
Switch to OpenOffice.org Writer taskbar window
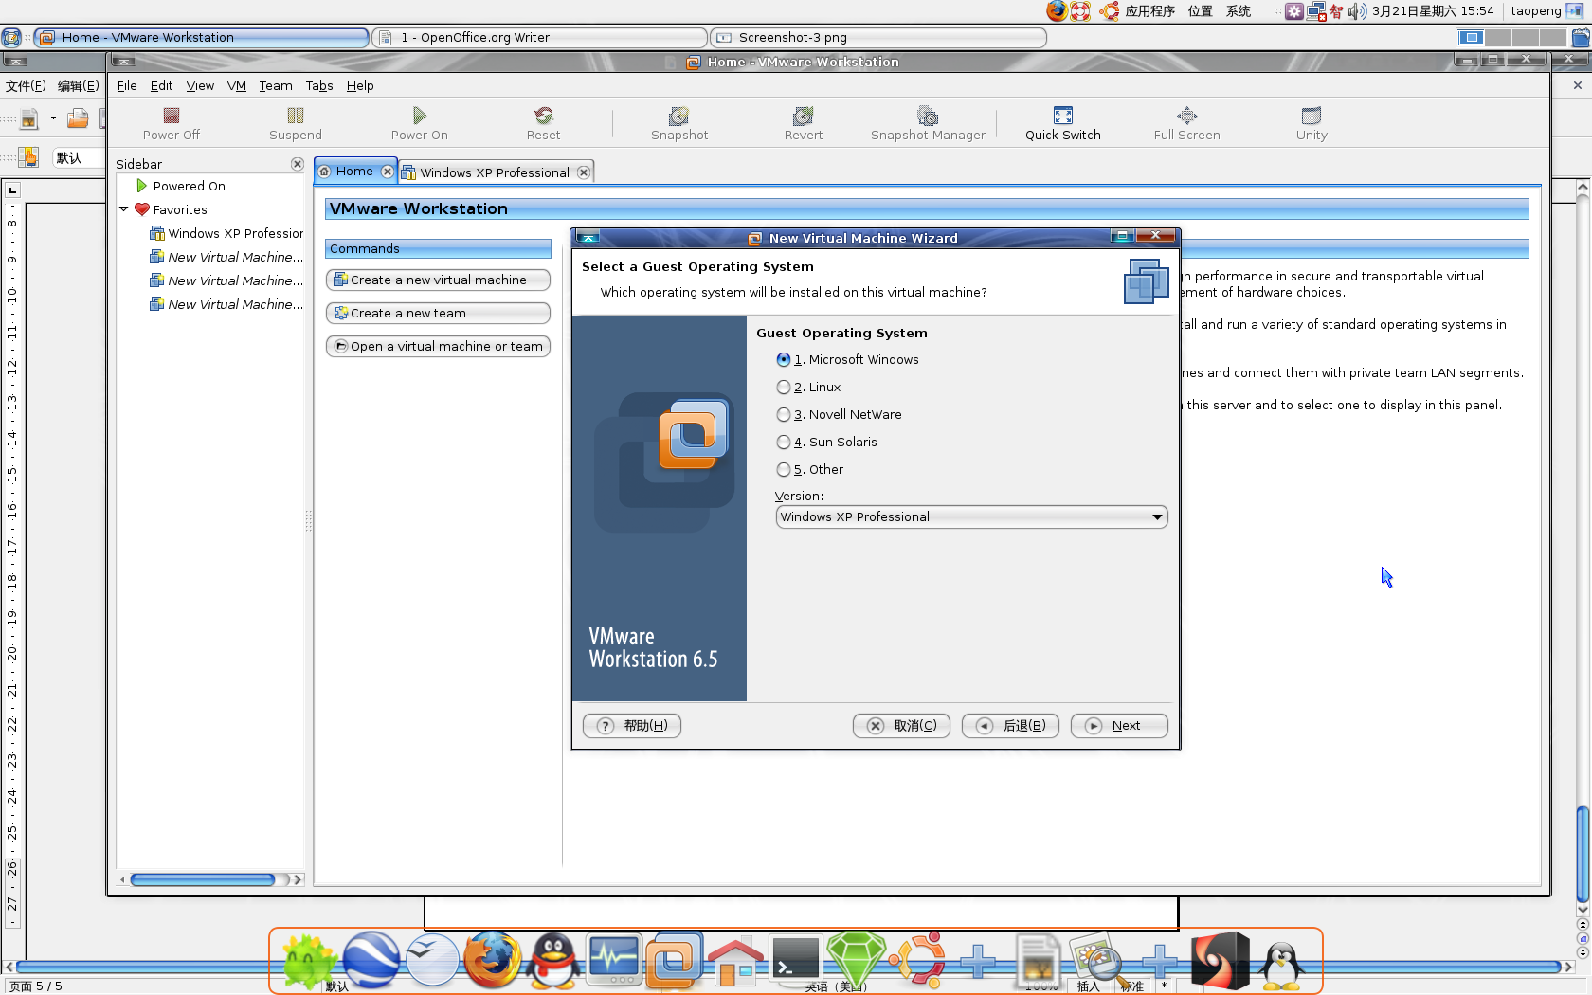[540, 37]
